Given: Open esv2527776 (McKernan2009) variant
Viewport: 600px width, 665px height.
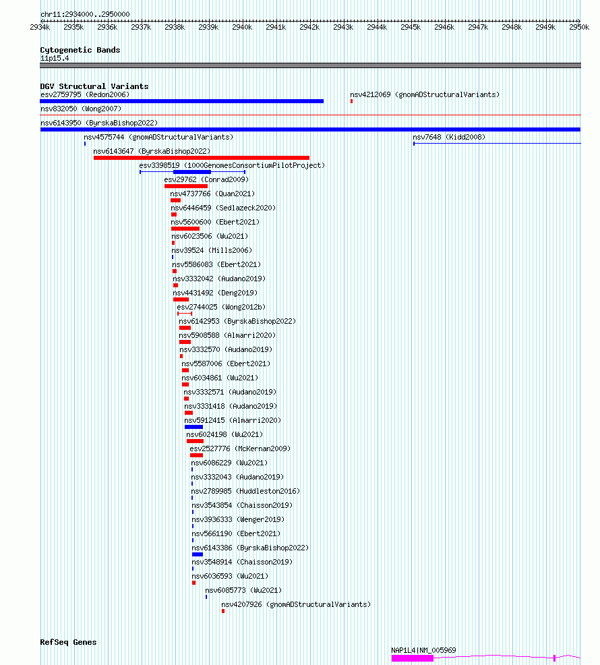Looking at the screenshot, I should click(x=240, y=449).
